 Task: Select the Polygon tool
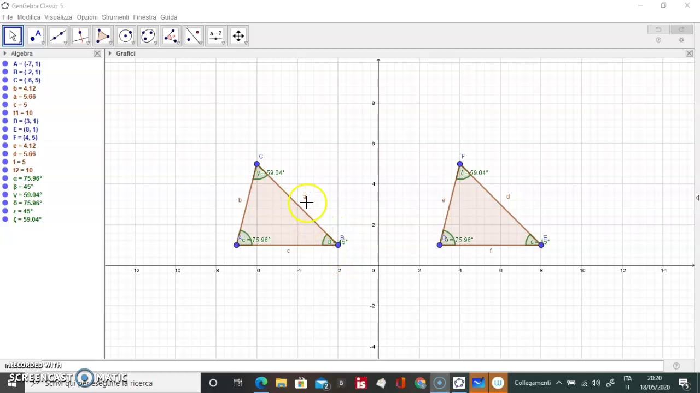point(103,36)
